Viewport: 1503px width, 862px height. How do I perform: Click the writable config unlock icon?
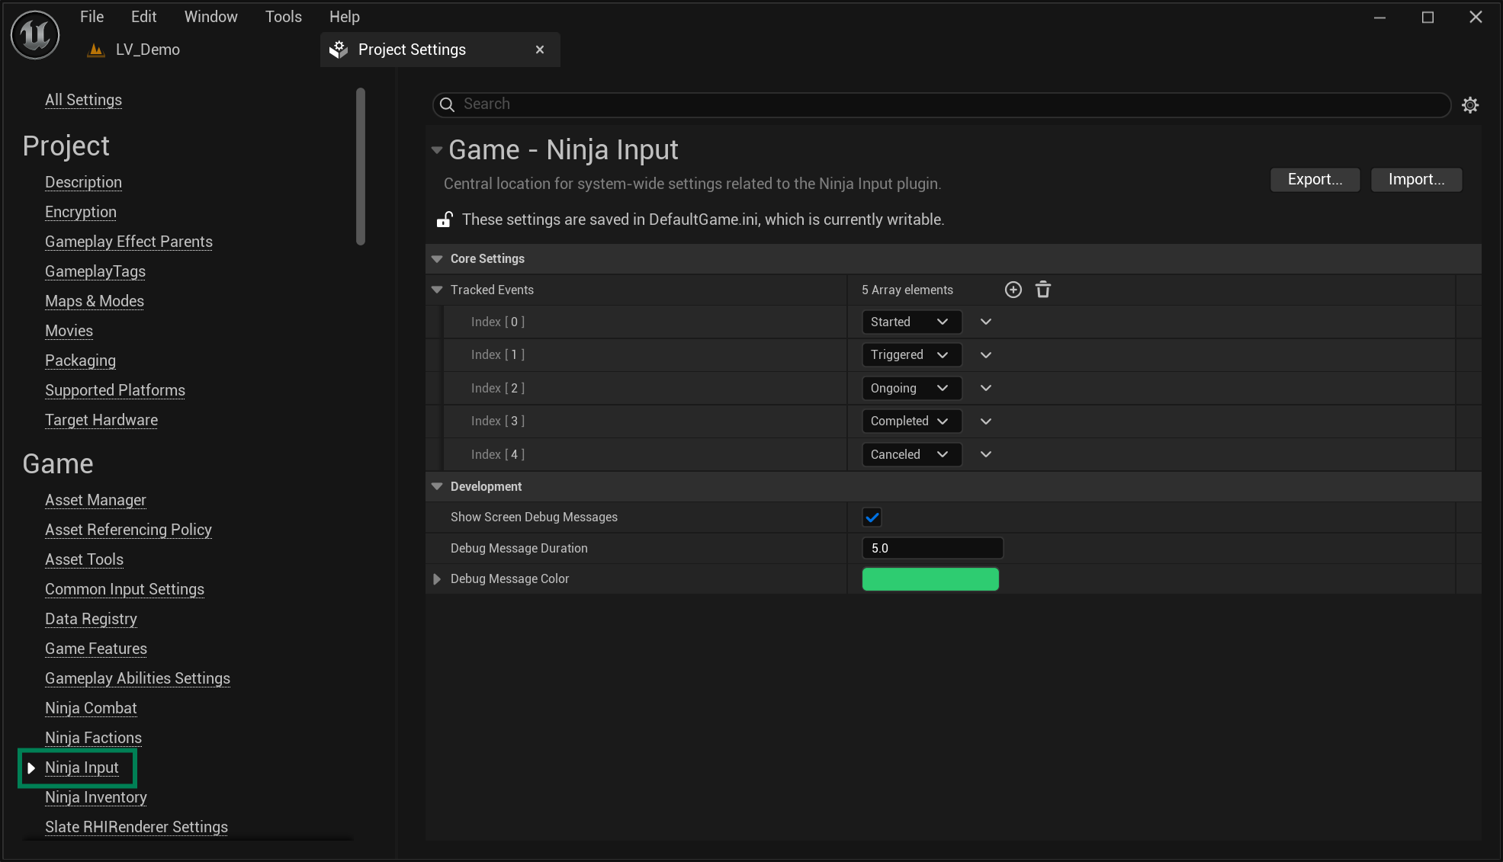[x=445, y=220]
